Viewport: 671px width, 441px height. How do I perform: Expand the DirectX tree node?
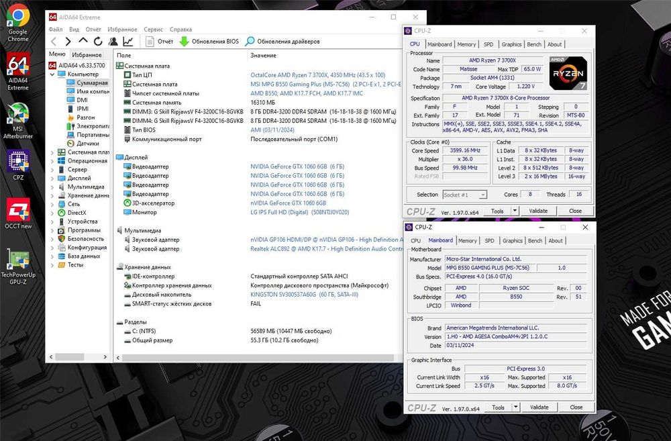[52, 213]
